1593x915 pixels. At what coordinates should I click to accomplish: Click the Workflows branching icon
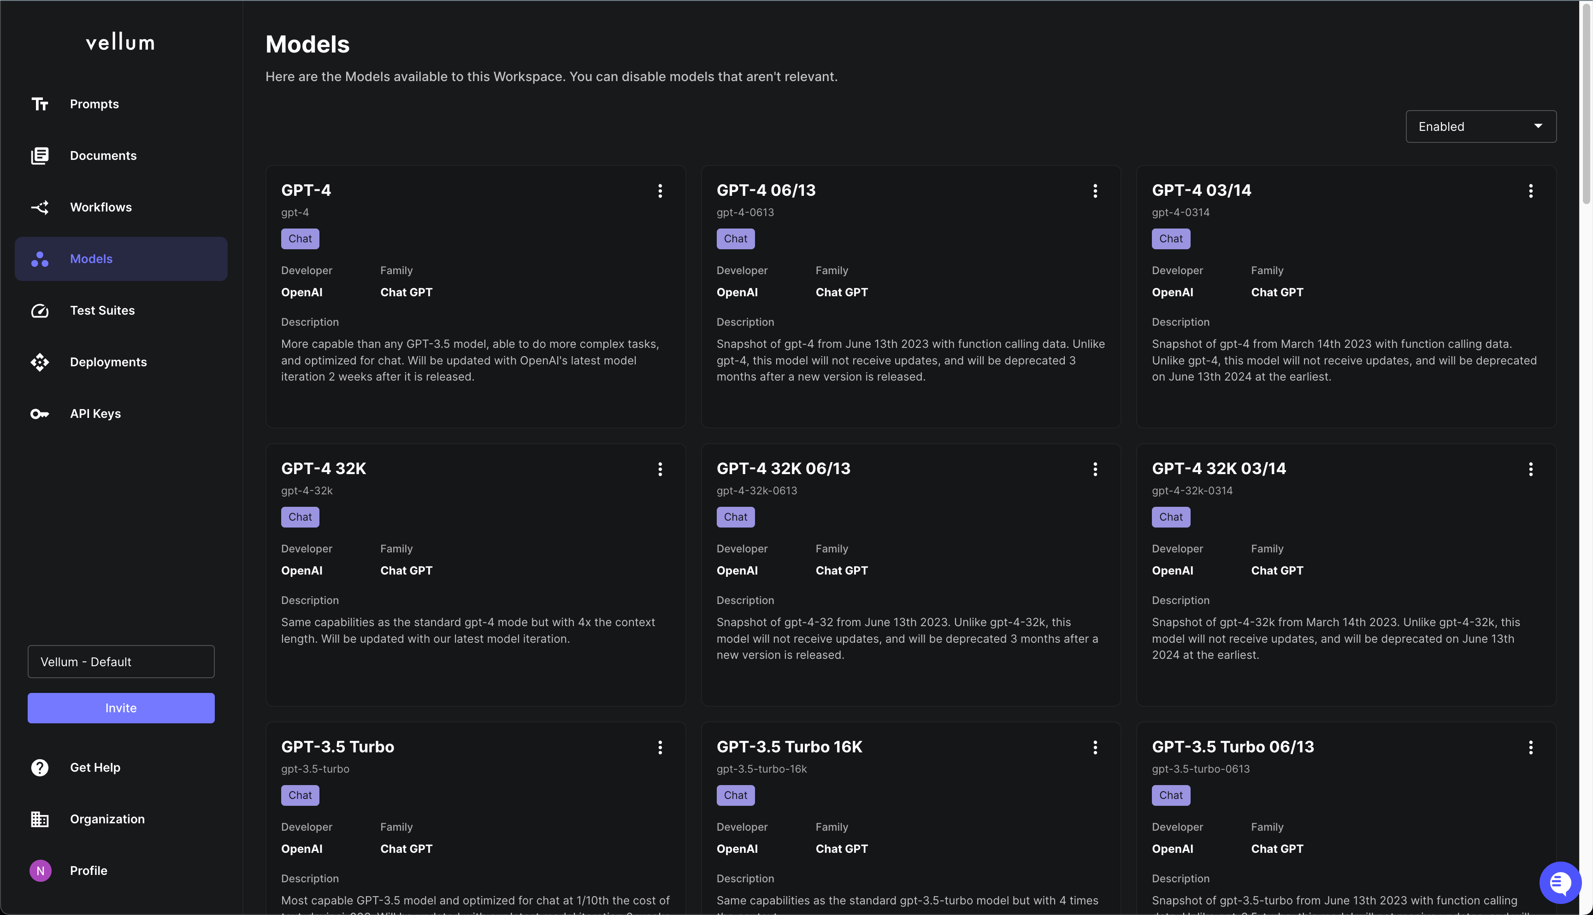pos(40,207)
